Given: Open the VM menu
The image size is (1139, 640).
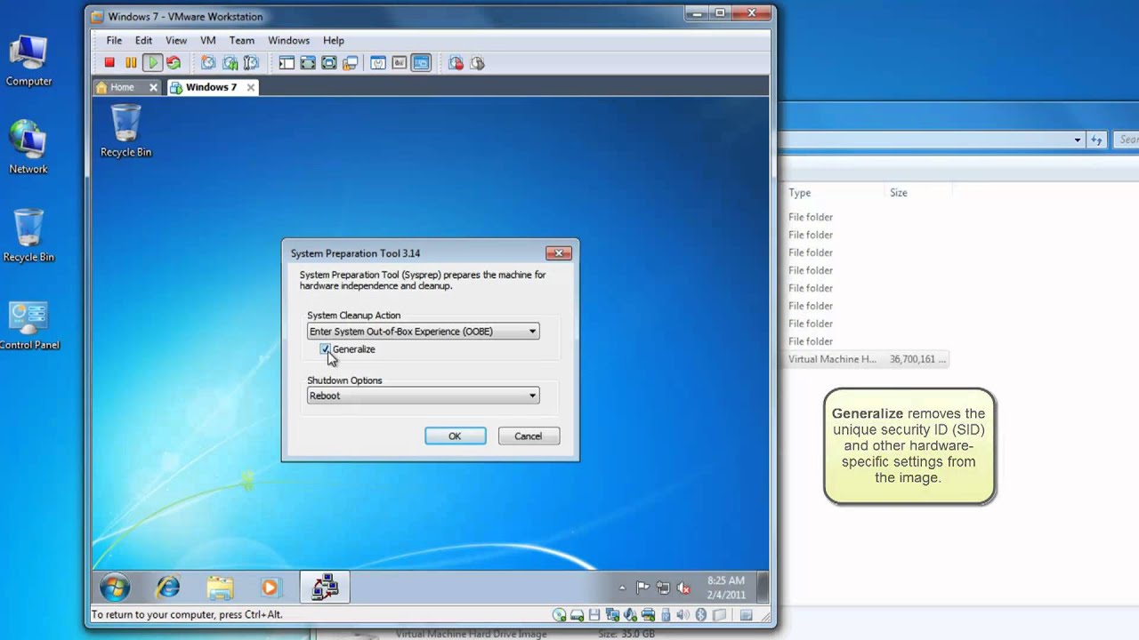Looking at the screenshot, I should pyautogui.click(x=208, y=40).
